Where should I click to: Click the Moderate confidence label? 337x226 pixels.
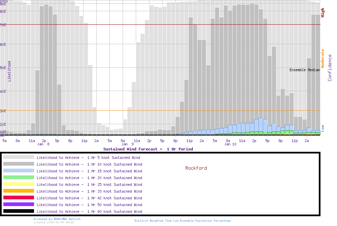[x=323, y=59]
